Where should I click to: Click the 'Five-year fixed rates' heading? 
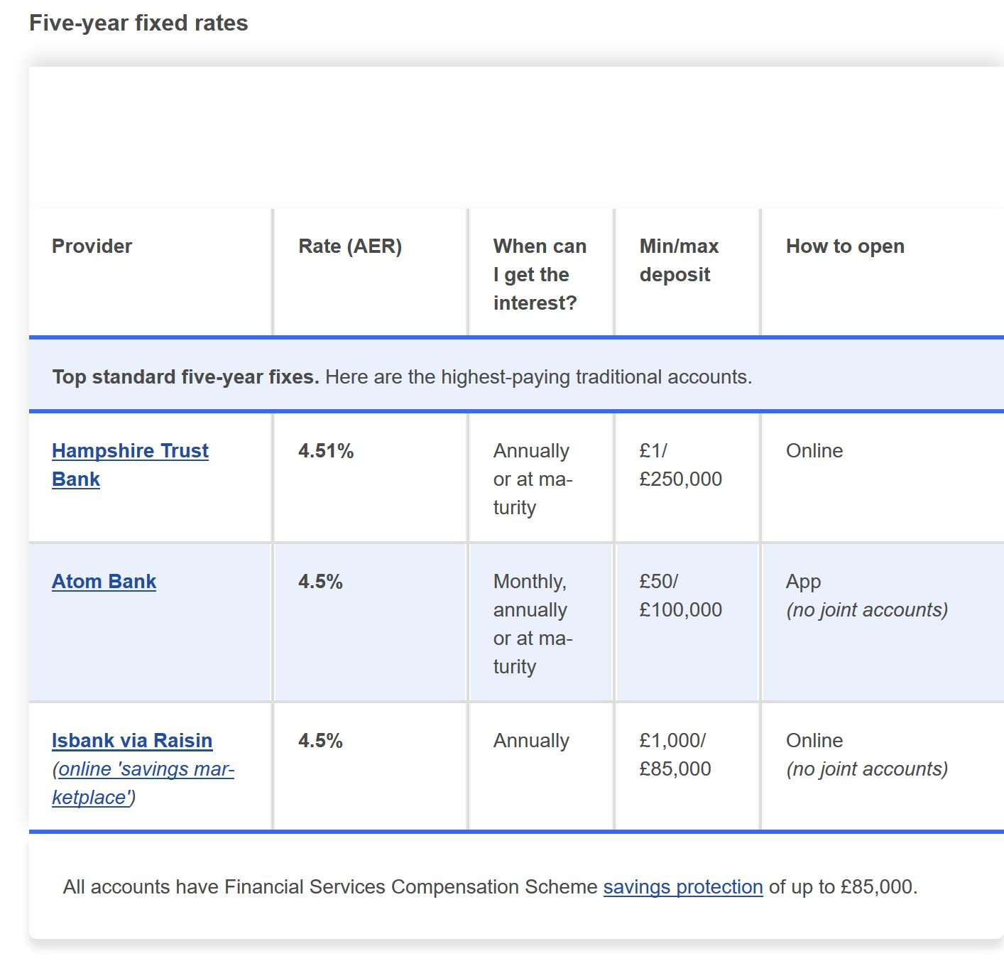[138, 23]
